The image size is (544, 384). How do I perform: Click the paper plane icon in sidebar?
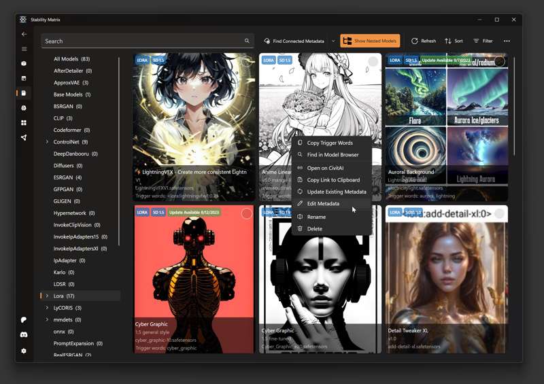click(24, 137)
